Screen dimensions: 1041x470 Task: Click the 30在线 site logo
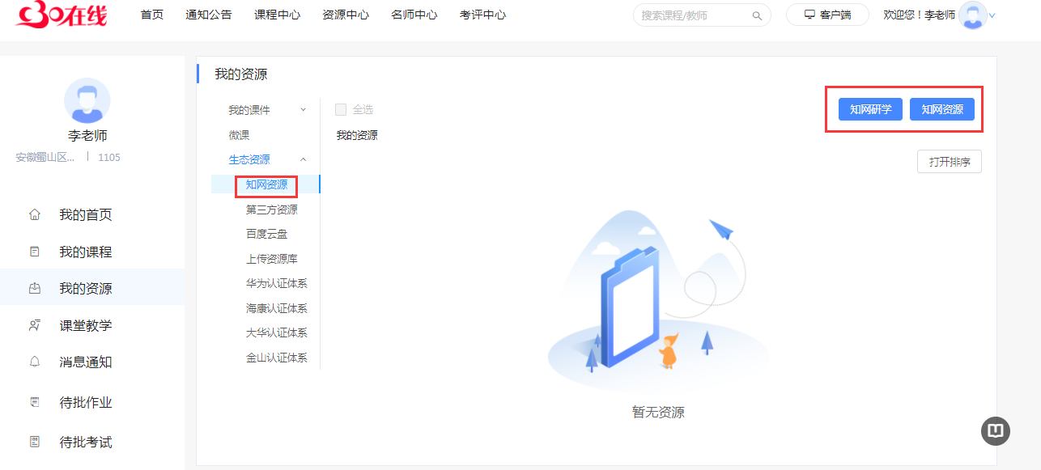[61, 14]
